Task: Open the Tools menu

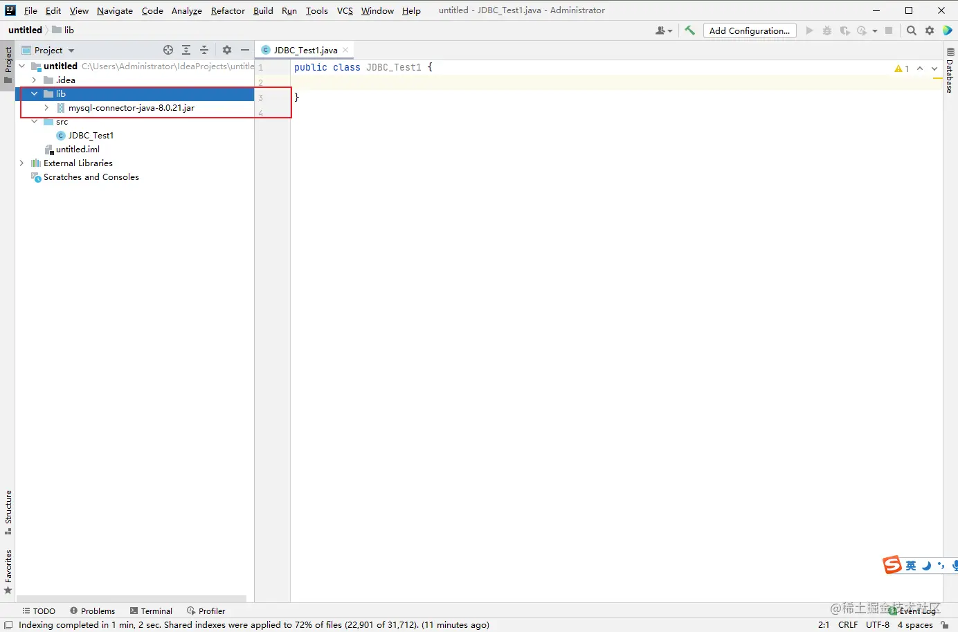Action: [317, 10]
